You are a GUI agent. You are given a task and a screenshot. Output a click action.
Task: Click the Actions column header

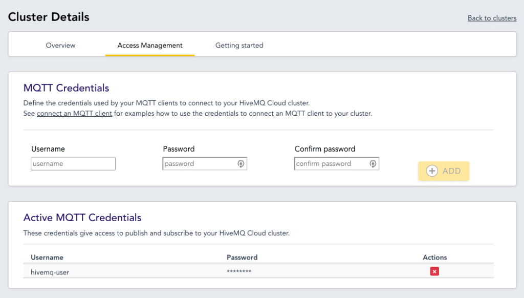(x=435, y=257)
